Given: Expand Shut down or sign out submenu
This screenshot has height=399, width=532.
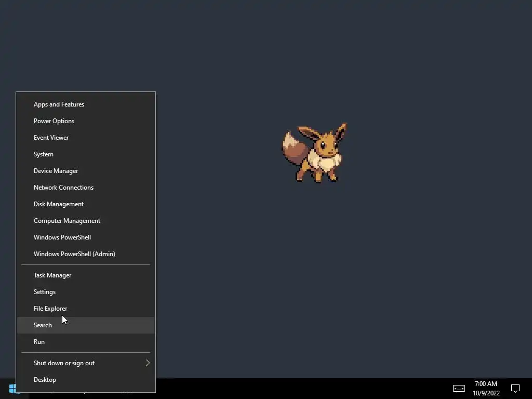Looking at the screenshot, I should pos(86,363).
